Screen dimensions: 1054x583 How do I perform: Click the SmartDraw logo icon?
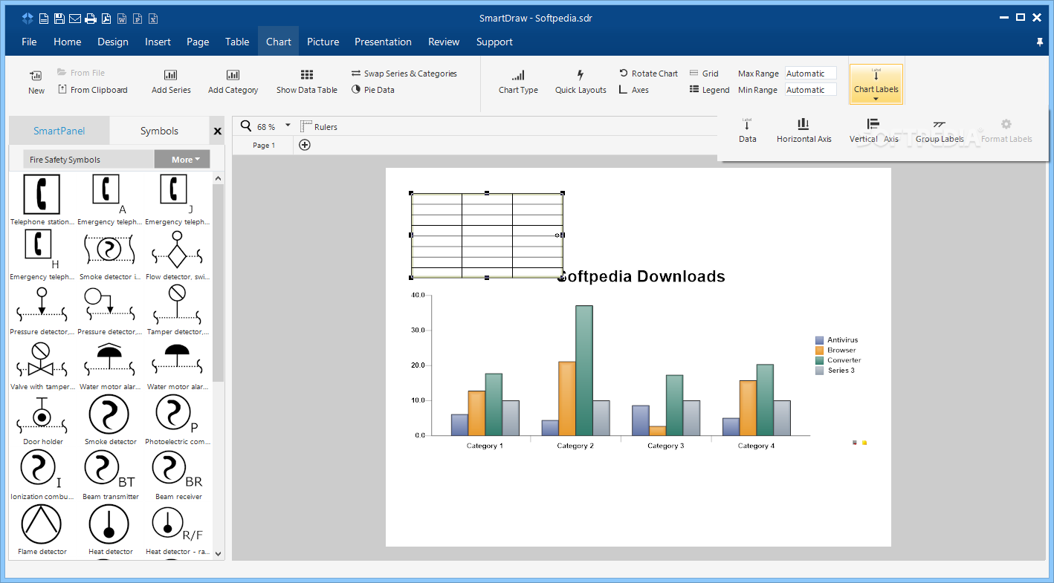28,19
